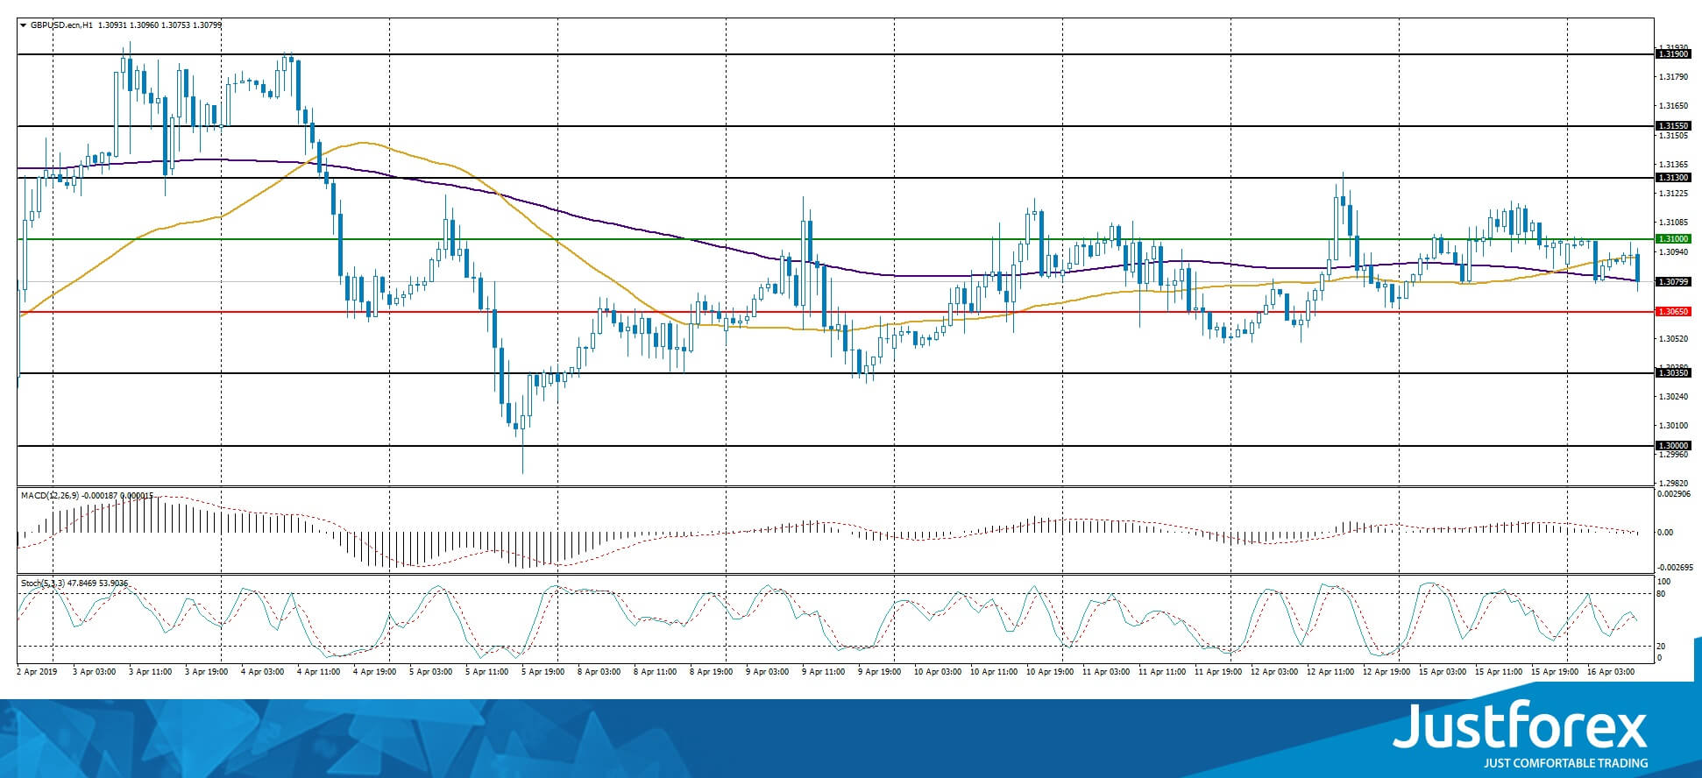Click the 1.31790 value on the price axis
Image resolution: width=1702 pixels, height=778 pixels.
point(1673,77)
